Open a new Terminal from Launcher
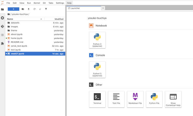Image resolution: width=193 pixels, height=116 pixels. pos(97,99)
